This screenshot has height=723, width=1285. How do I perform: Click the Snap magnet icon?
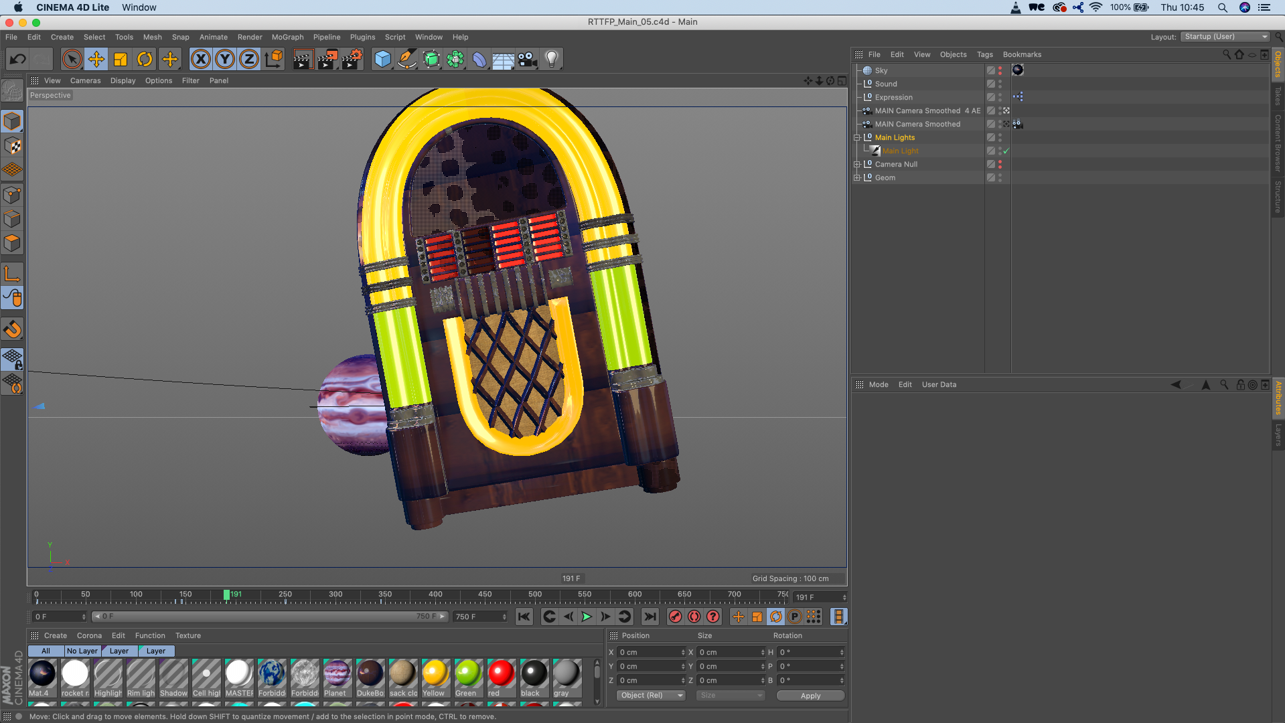pyautogui.click(x=12, y=329)
